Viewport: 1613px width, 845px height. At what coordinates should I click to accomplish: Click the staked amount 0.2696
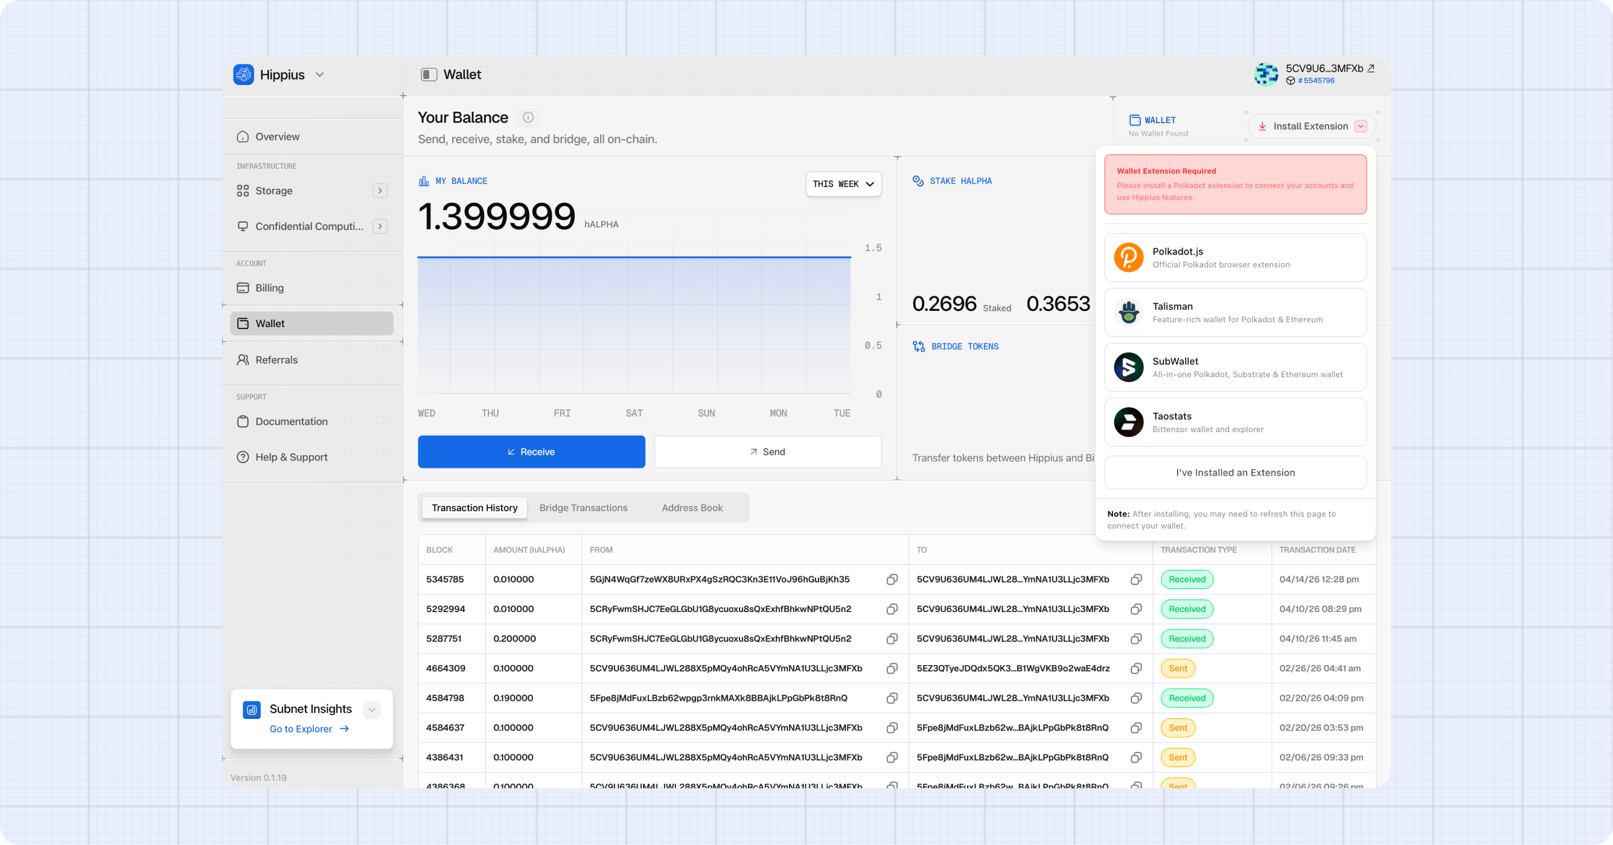point(944,304)
